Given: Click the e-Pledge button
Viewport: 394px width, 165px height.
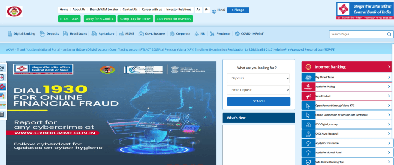Looking at the screenshot, I should pos(238,10).
